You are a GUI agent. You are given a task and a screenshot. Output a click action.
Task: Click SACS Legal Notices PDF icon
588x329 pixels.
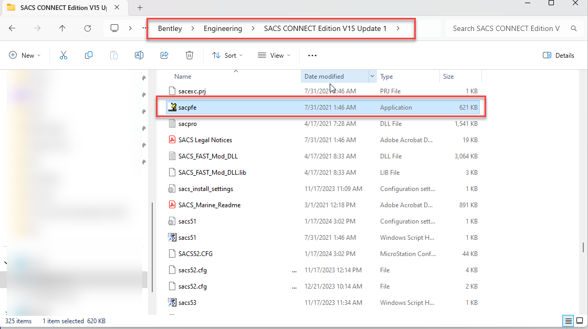(172, 140)
